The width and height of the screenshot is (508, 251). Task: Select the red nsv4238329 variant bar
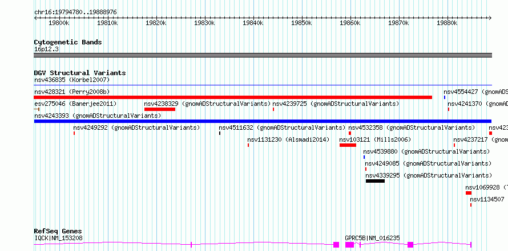160,109
